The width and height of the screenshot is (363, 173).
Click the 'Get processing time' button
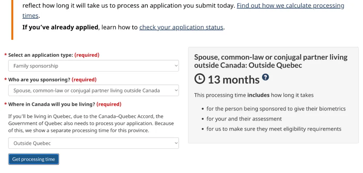(x=33, y=159)
